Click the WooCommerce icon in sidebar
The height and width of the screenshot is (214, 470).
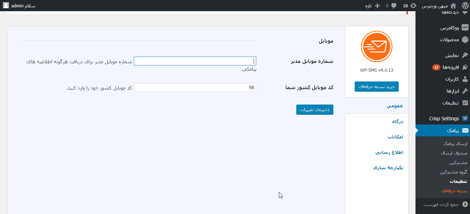465,28
